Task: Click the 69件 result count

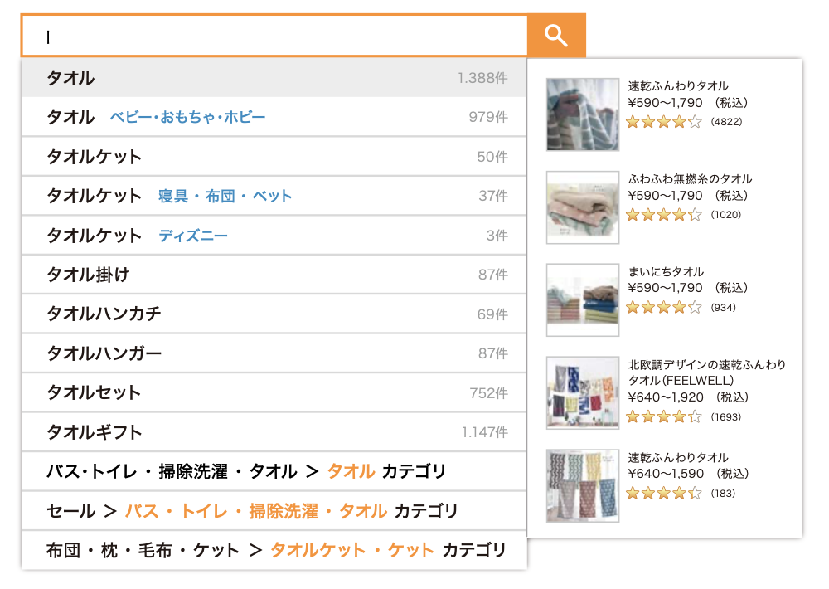Action: [x=492, y=314]
